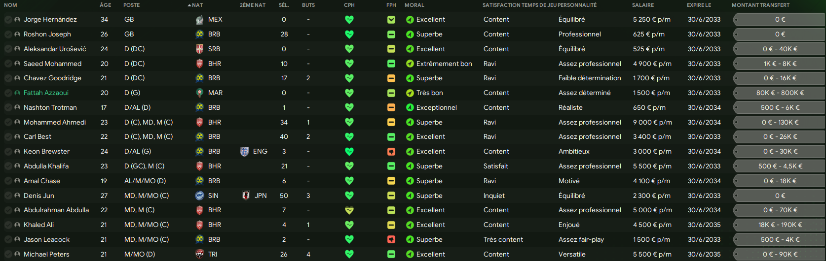
Task: Click Keon Brewster's red match fitness icon
Action: pyautogui.click(x=391, y=152)
